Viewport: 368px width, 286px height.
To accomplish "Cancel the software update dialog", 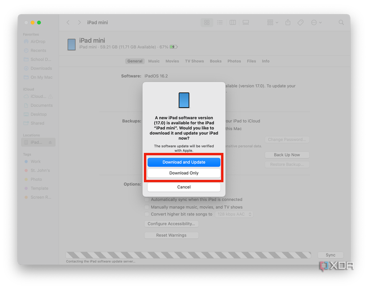I will pos(184,187).
